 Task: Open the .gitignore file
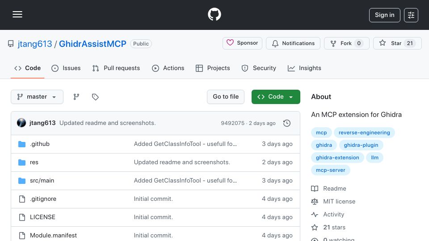coord(43,199)
